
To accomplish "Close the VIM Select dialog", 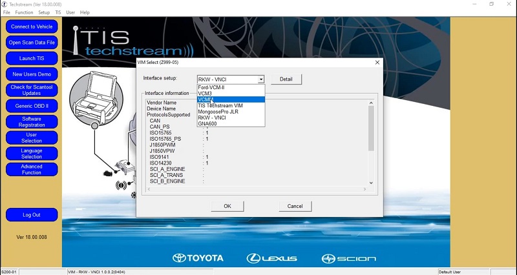I will tap(377, 62).
